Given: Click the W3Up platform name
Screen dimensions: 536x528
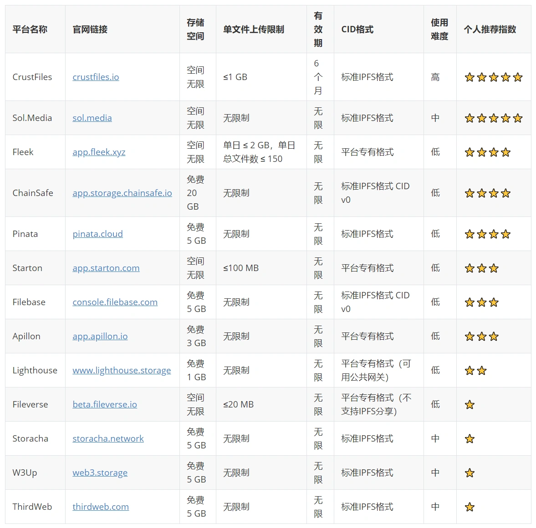Looking at the screenshot, I should coord(25,473).
